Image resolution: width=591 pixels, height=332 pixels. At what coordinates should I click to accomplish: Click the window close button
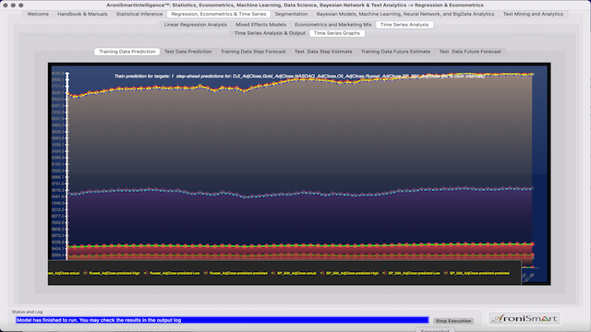click(6, 6)
